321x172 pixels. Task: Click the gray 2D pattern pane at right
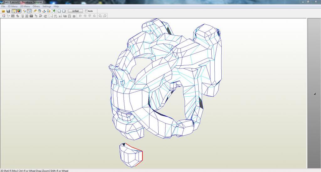[x=314, y=94]
